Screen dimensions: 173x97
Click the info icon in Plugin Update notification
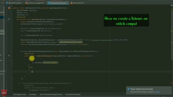point(129,89)
